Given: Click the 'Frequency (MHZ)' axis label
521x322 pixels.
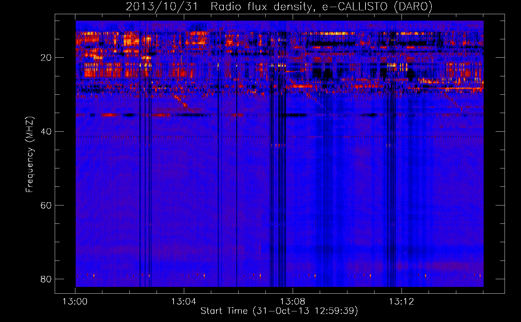Looking at the screenshot, I should pos(30,155).
